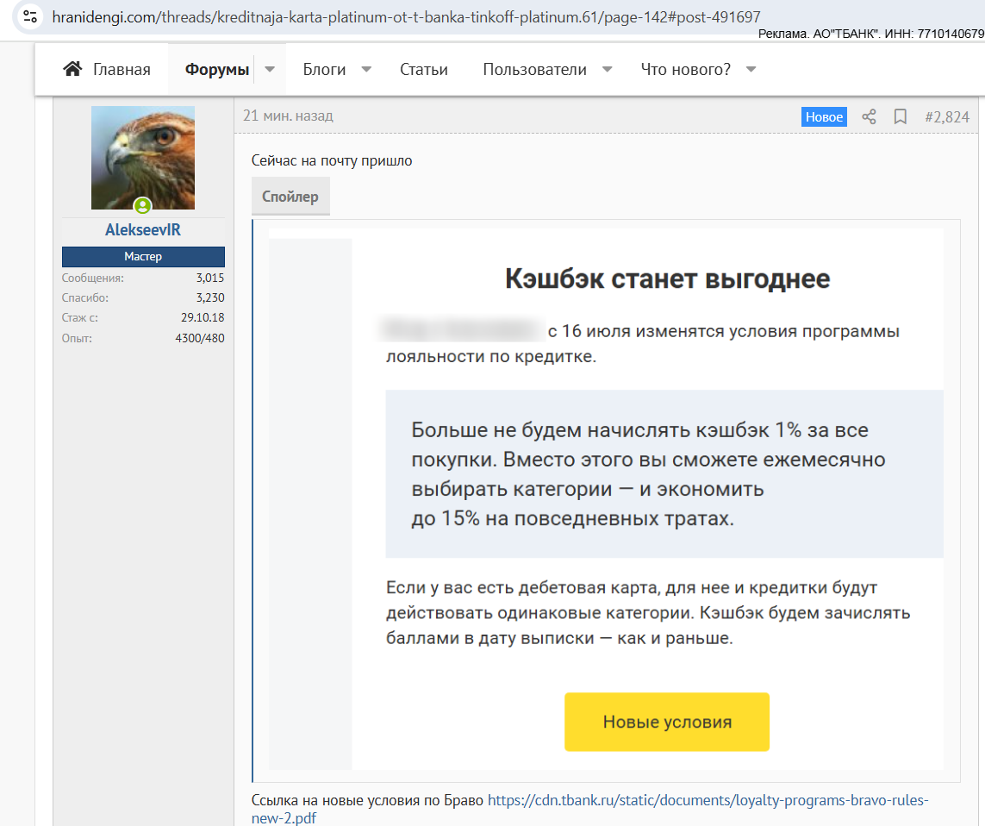Open the Блоги menu item

tap(324, 69)
